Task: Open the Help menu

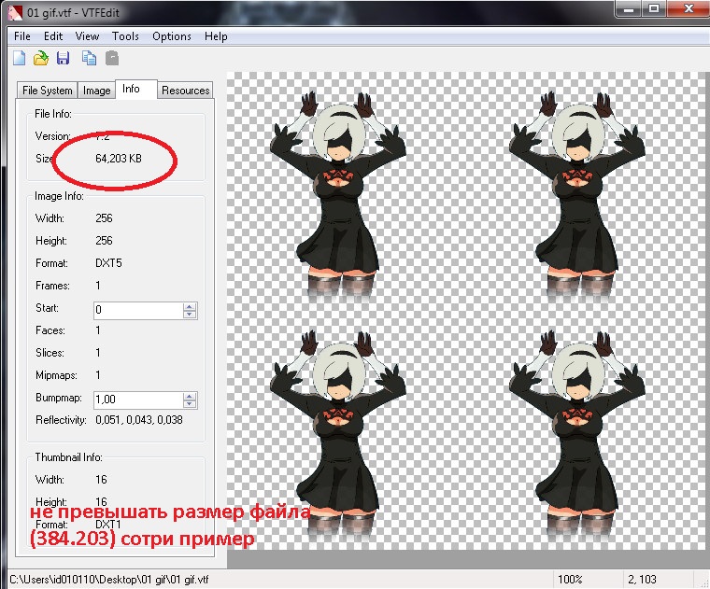Action: [x=216, y=36]
